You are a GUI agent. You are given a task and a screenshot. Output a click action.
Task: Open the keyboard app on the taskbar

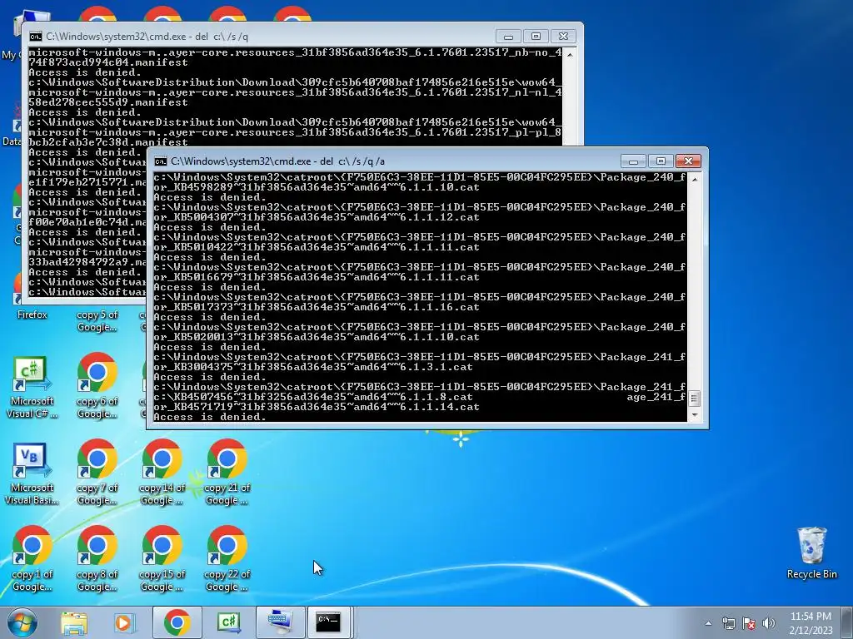(x=281, y=622)
